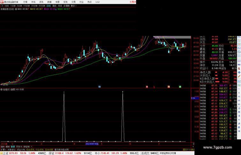Viewport: 241px width, 155px height.
Task: Click the 季 shortcut in right sidebar
Action: click(x=239, y=127)
